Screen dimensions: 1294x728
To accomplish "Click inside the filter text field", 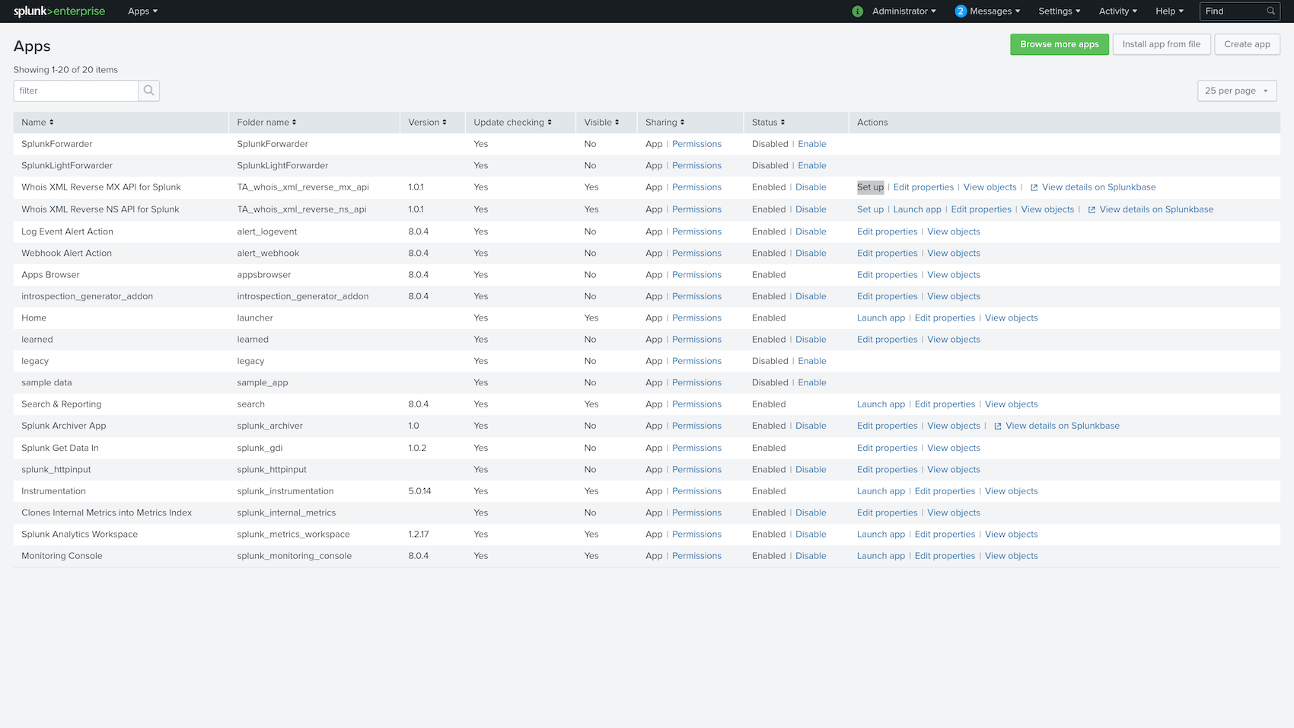I will tap(76, 91).
